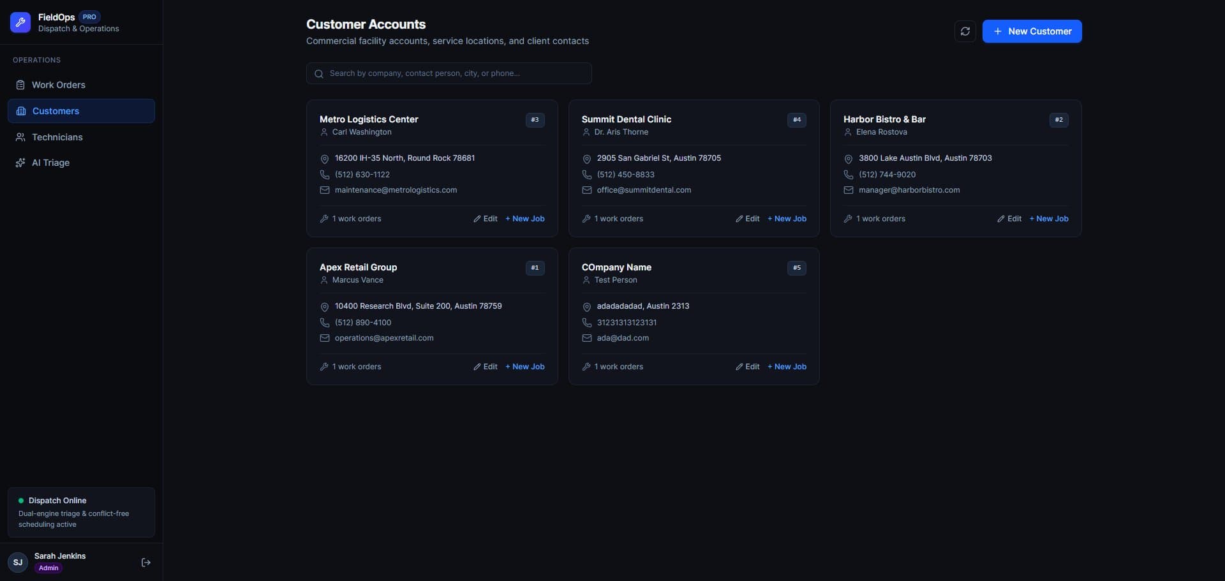The image size is (1225, 581).
Task: Click the person icon beside Carl Washington
Action: tap(323, 132)
